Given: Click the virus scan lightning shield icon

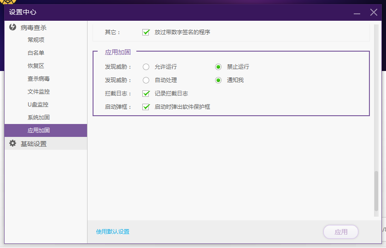Looking at the screenshot, I should 13,27.
